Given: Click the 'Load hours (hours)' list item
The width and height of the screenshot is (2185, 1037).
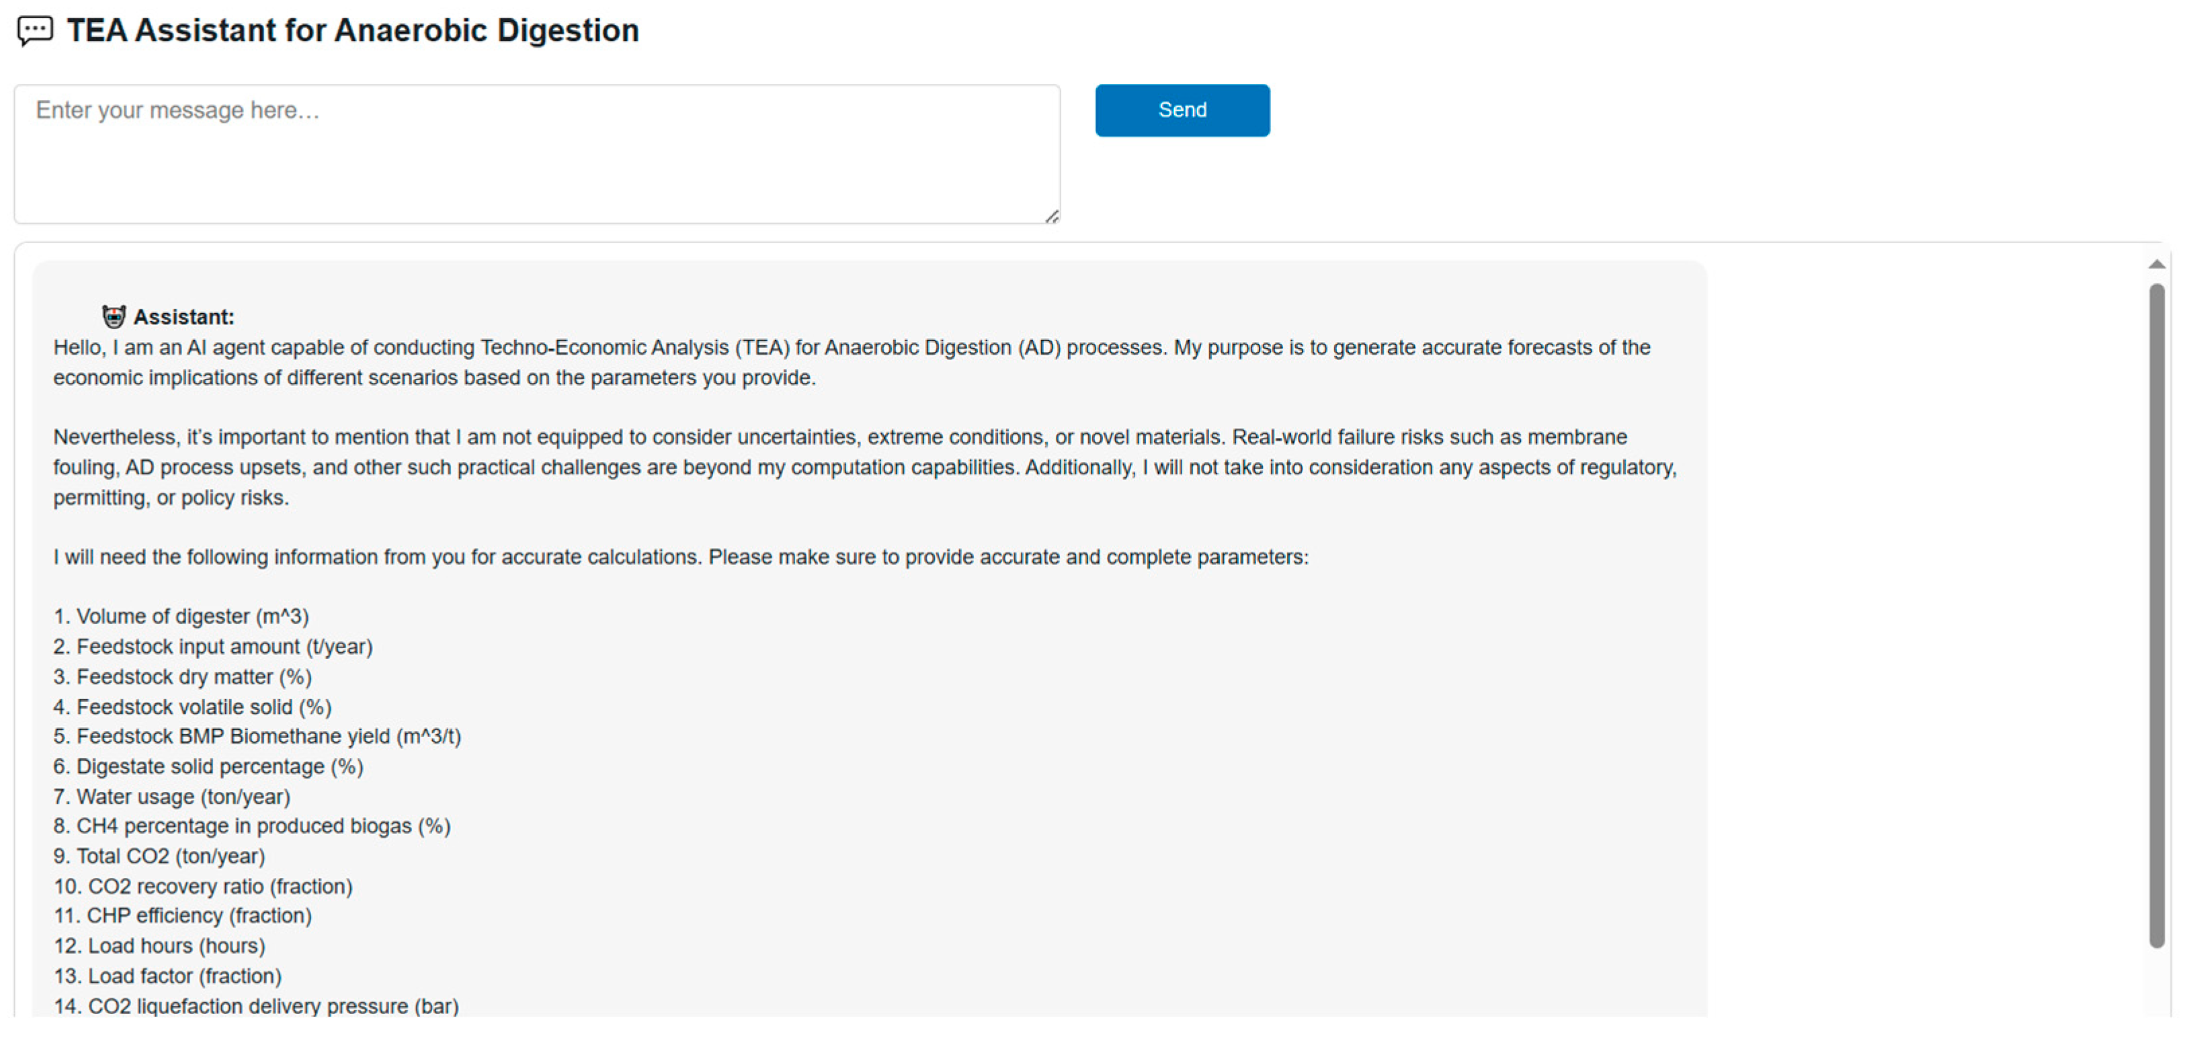Looking at the screenshot, I should click(x=159, y=946).
